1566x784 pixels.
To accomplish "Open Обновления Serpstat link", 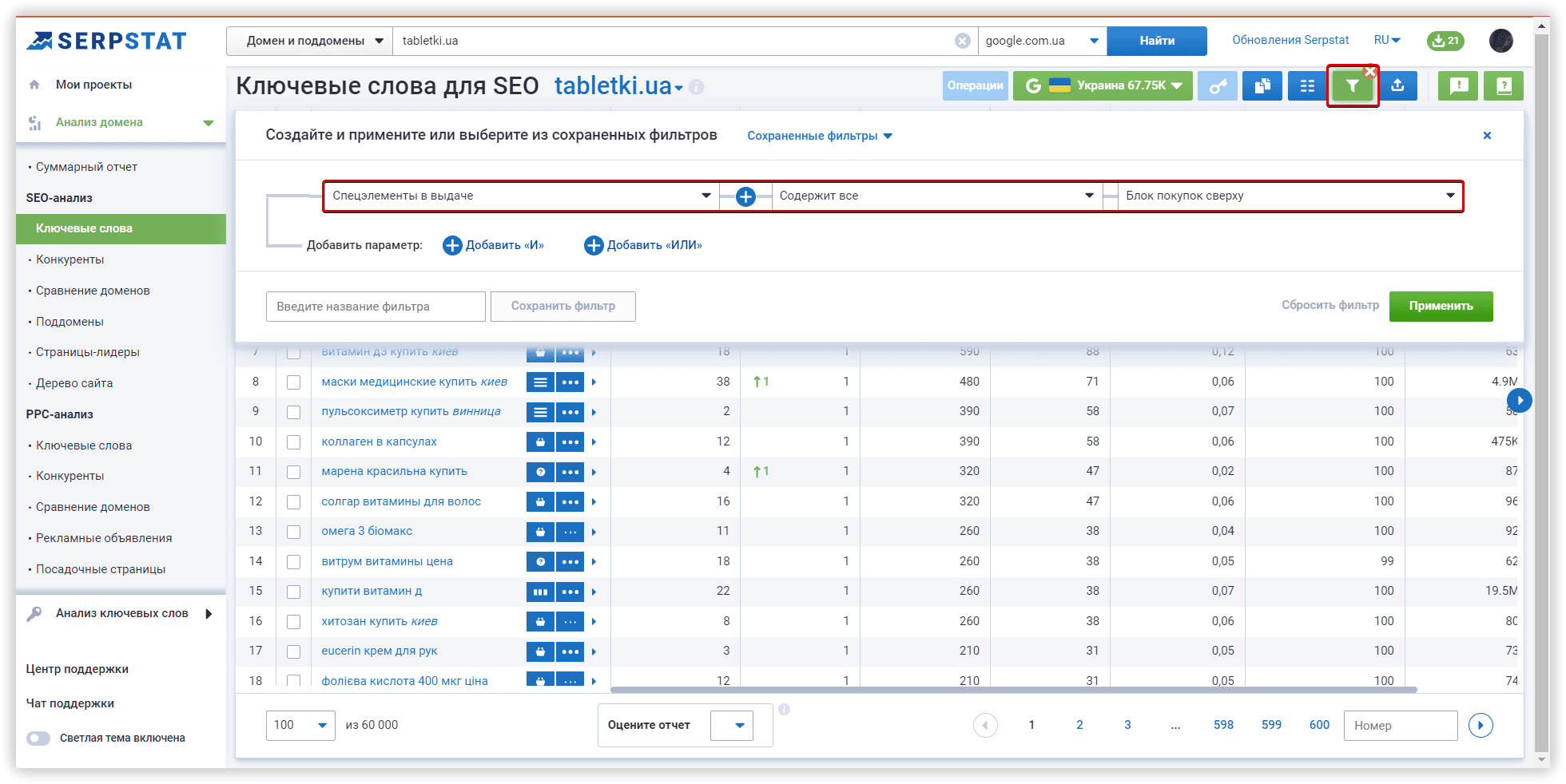I will click(1290, 40).
